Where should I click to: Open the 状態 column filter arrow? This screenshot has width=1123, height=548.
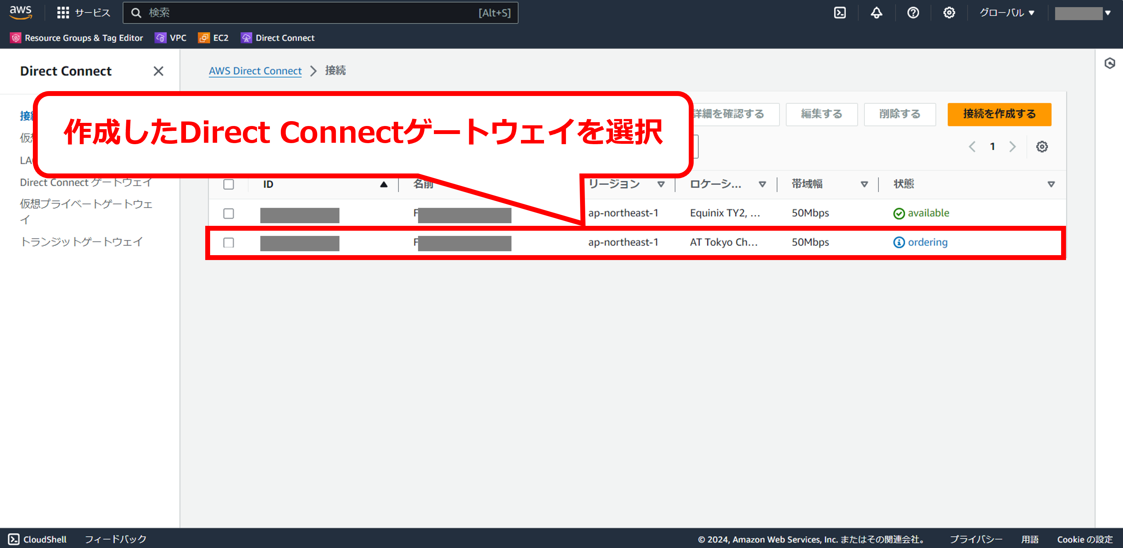(1051, 184)
